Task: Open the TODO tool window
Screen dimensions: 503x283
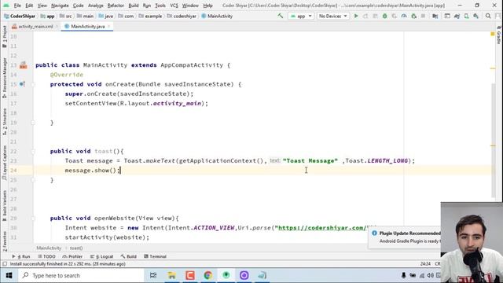Action: point(46,256)
